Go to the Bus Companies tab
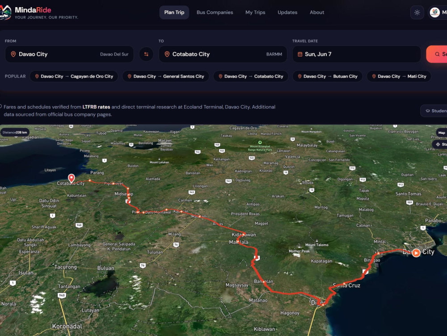447x336 pixels. 215,13
